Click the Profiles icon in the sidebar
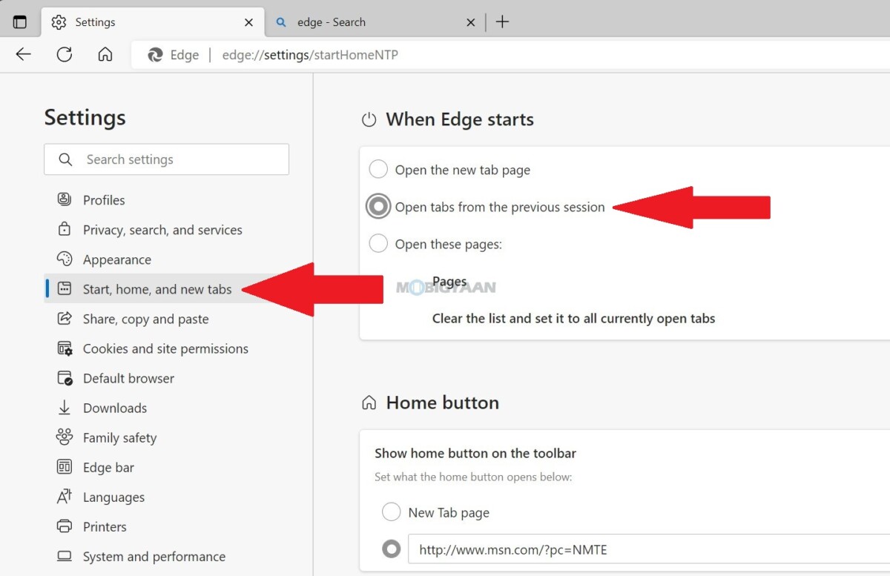Viewport: 890px width, 576px height. click(x=65, y=199)
